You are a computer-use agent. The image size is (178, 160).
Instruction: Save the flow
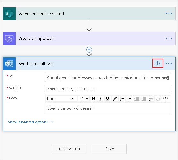(109, 149)
